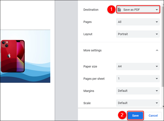
Task: Click the blue Save button
Action: [x=135, y=115]
